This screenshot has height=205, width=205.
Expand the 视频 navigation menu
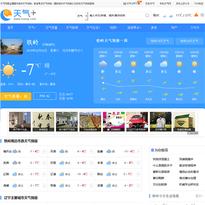coord(114,28)
